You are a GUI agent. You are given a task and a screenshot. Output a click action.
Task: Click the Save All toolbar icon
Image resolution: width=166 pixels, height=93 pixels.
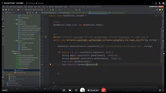click(x=6, y=10)
